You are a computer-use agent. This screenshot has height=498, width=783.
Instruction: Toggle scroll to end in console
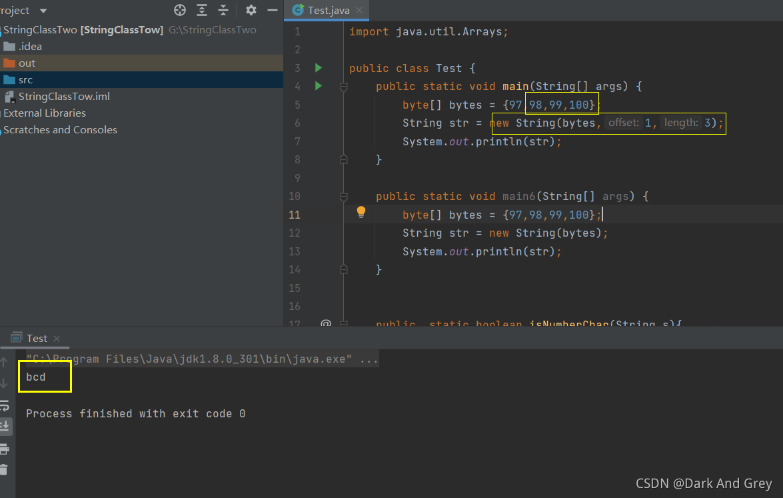pos(5,426)
